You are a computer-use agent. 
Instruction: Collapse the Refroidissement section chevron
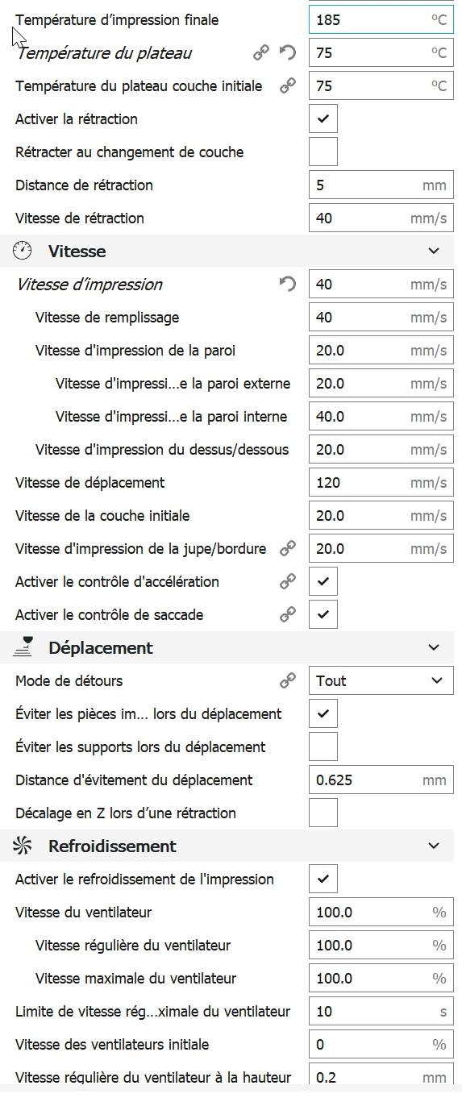tap(434, 846)
